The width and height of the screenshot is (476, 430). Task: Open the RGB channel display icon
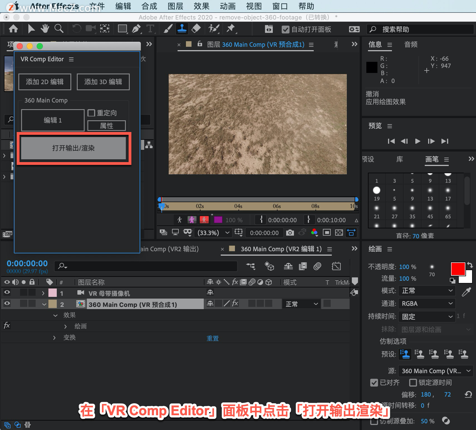pyautogui.click(x=314, y=233)
